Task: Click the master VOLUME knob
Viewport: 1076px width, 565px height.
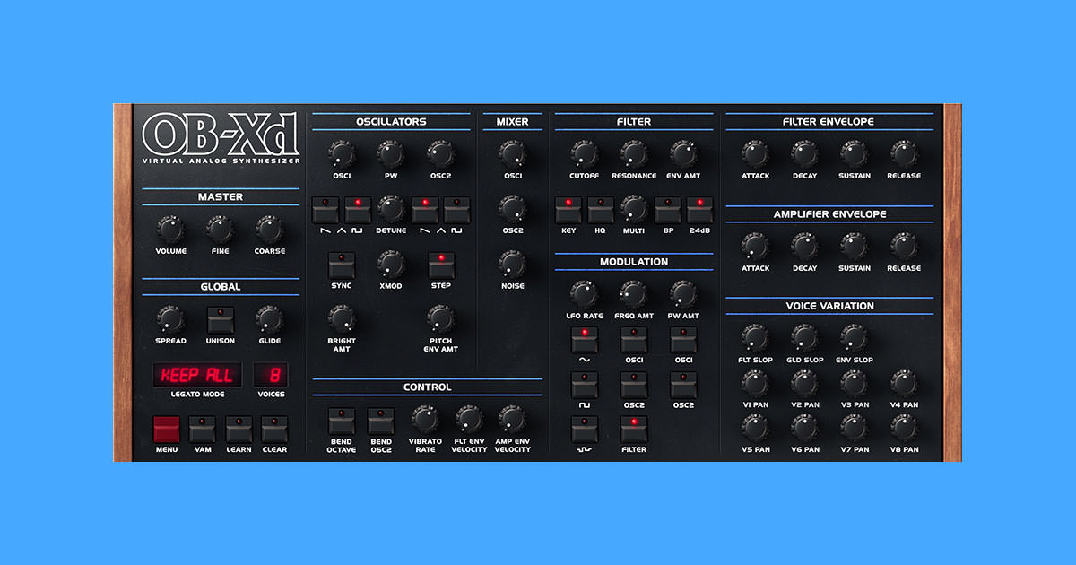Action: pyautogui.click(x=170, y=229)
